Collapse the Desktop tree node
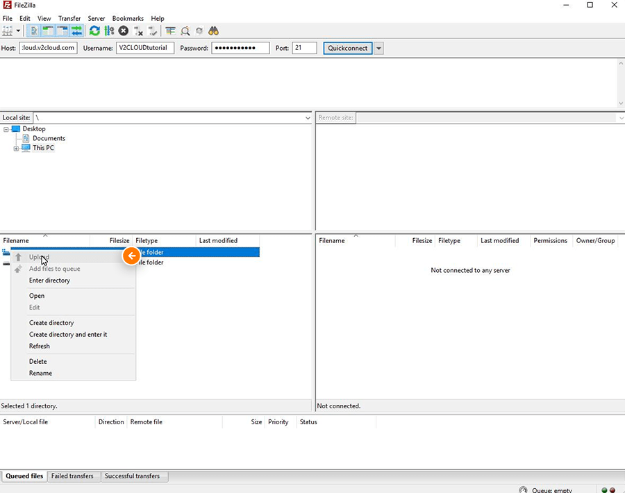 (x=6, y=129)
